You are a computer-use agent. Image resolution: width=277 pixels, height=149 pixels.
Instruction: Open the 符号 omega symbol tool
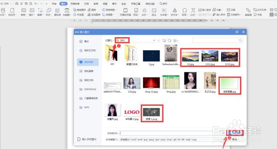pyautogui.click(x=185, y=12)
